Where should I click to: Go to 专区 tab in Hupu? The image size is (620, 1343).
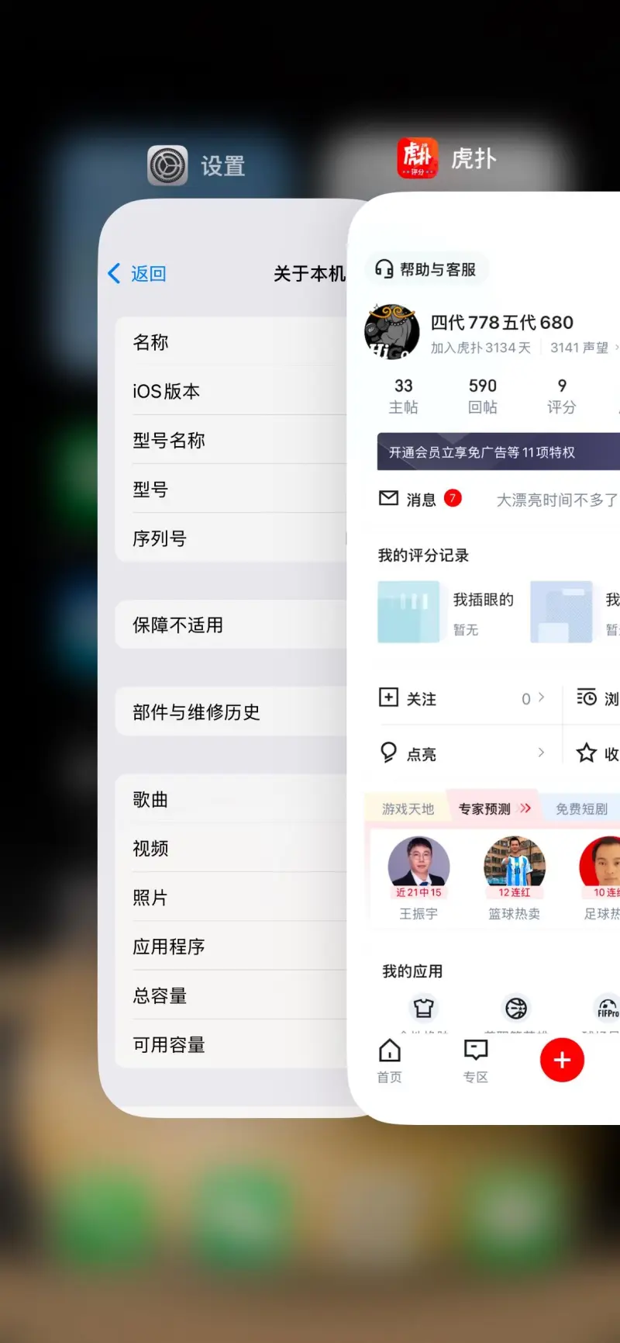(x=475, y=1061)
